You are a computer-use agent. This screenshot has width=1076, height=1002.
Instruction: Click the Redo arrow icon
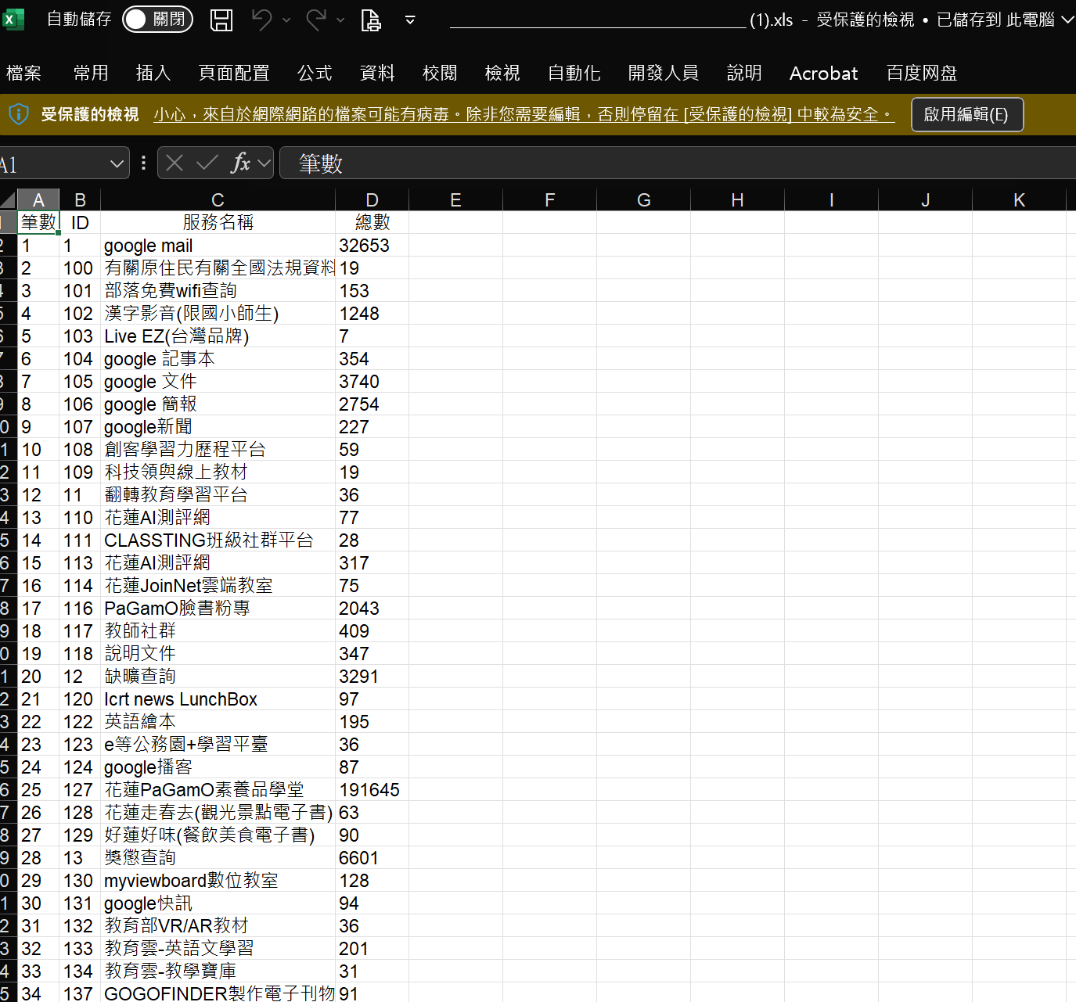click(315, 20)
